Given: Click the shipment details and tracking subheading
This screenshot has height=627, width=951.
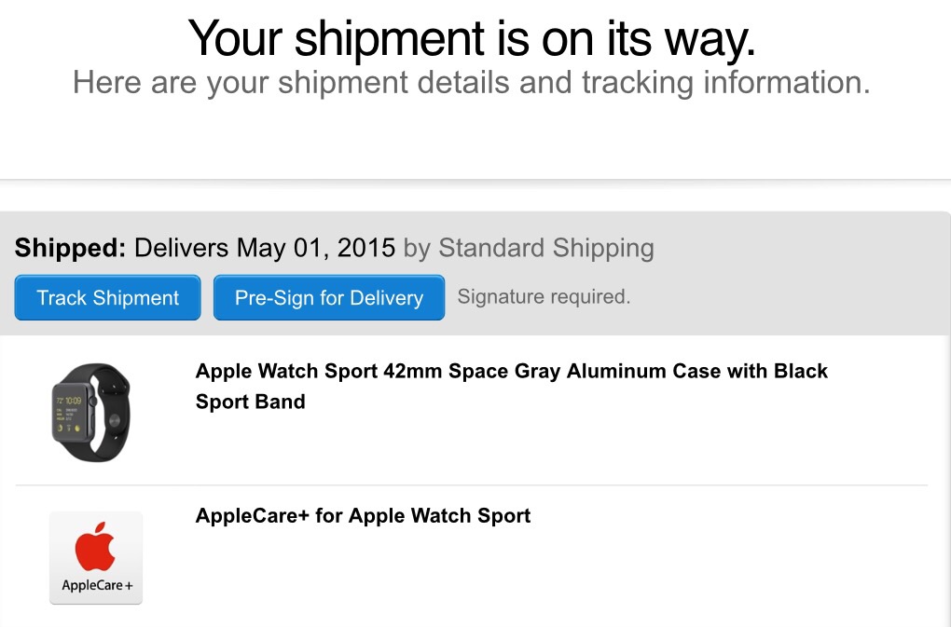Looking at the screenshot, I should click(472, 83).
